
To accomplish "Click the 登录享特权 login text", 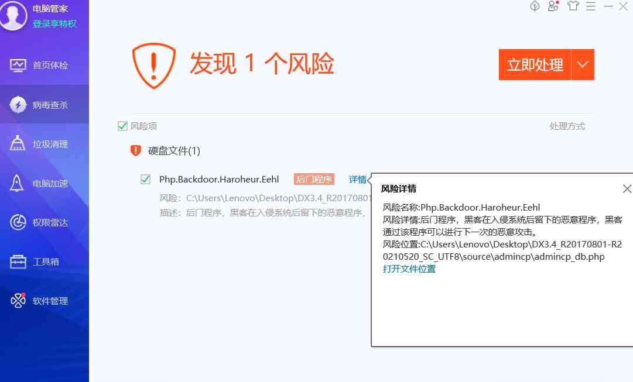I will [54, 23].
